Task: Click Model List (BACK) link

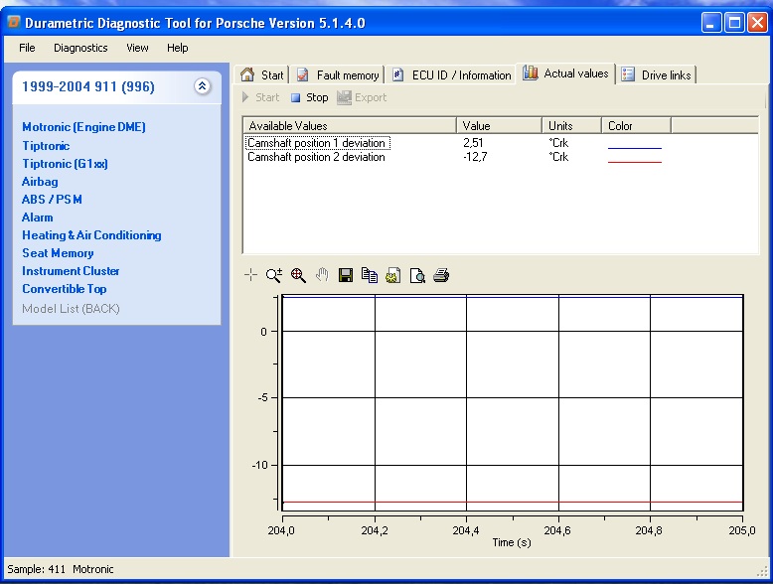Action: (x=71, y=309)
